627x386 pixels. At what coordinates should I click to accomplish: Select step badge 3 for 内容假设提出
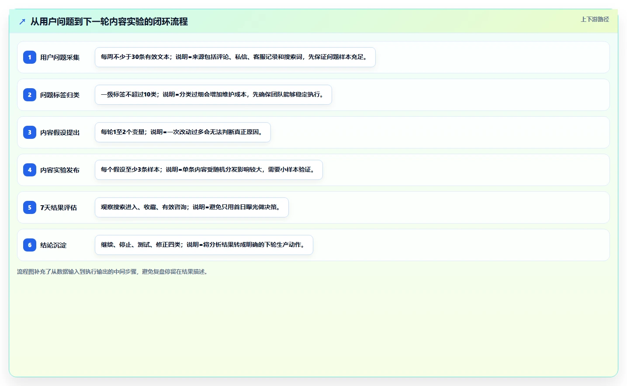(x=30, y=132)
